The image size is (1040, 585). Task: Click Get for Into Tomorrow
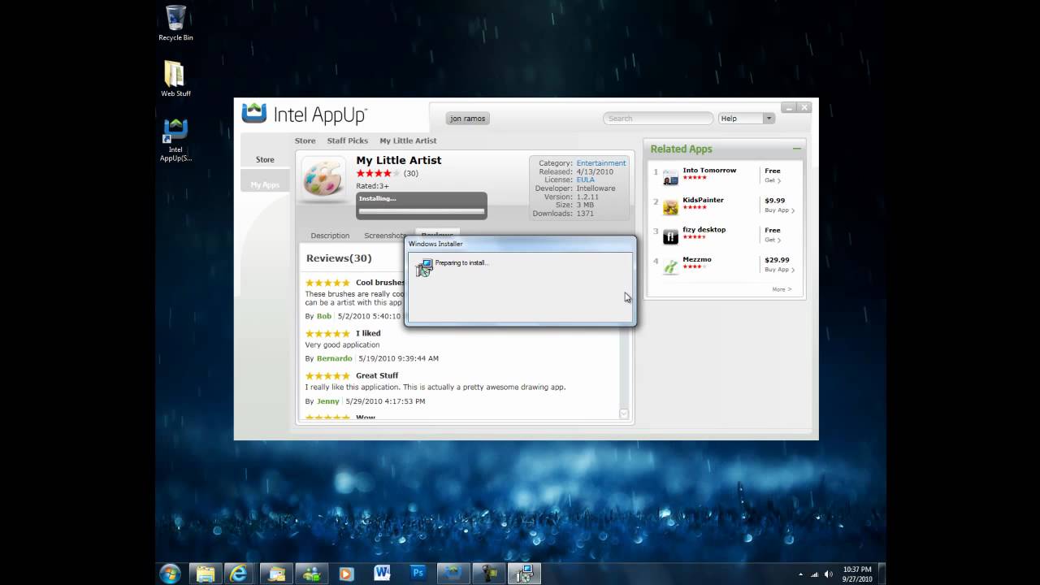coord(773,180)
